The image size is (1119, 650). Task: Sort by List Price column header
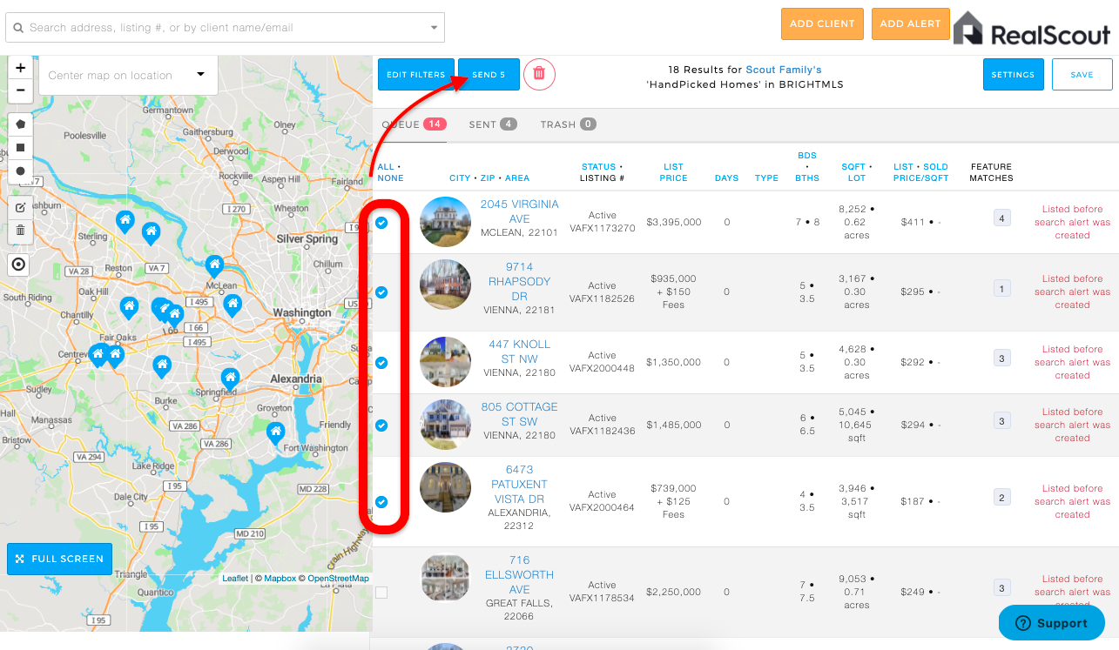673,172
